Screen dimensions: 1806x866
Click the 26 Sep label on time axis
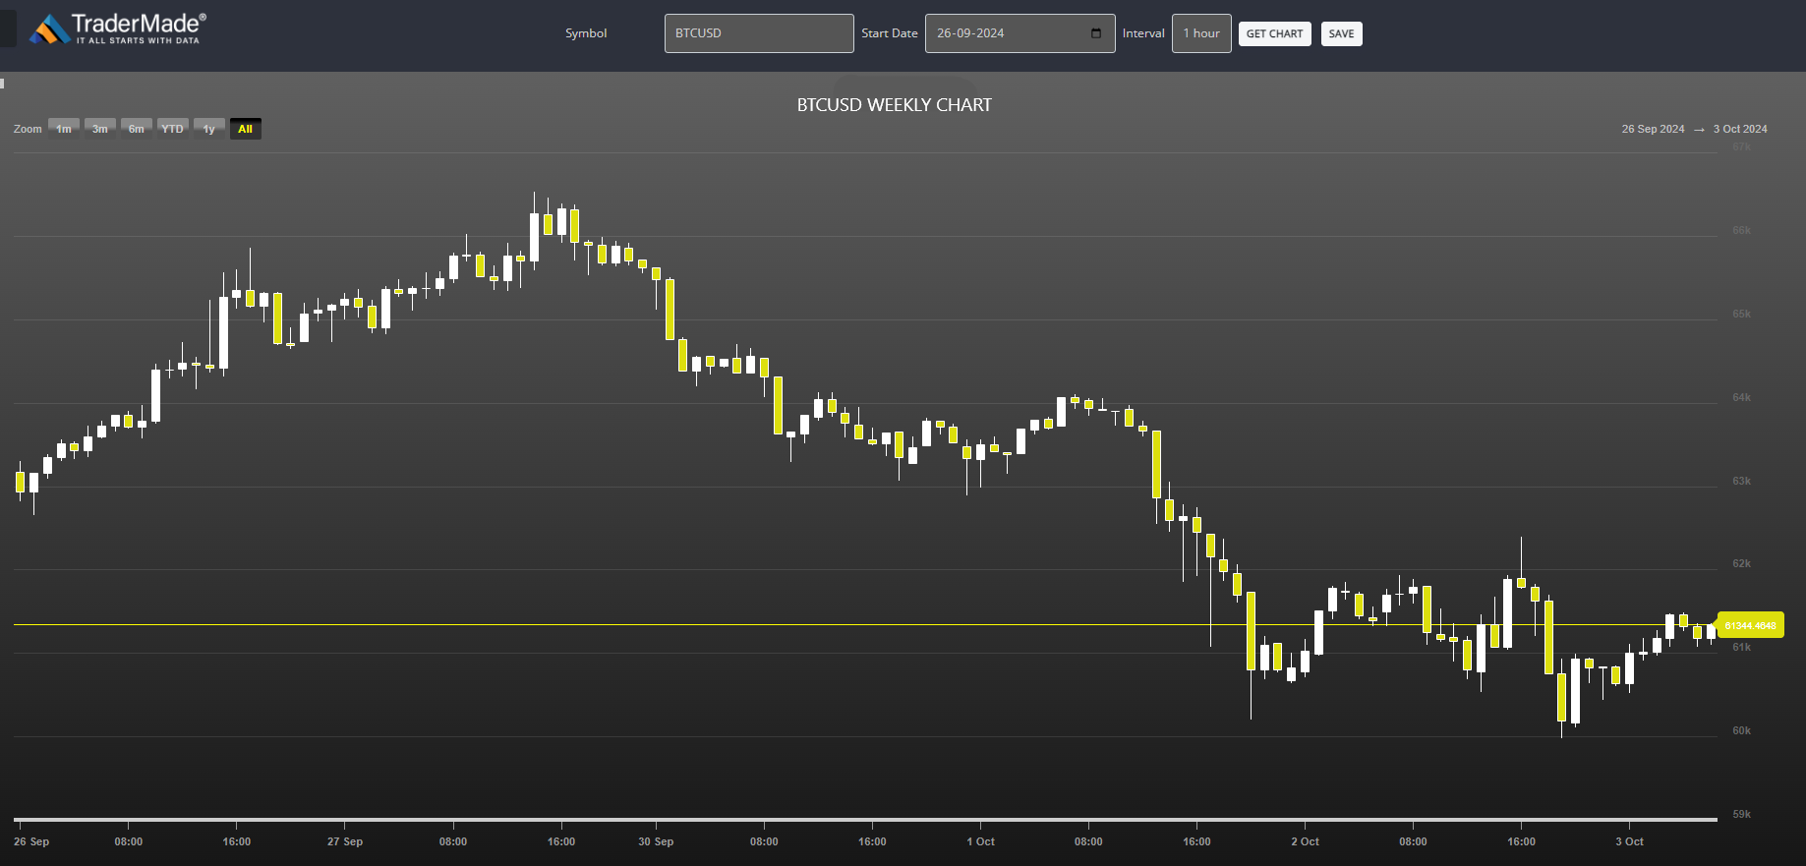[x=31, y=841]
